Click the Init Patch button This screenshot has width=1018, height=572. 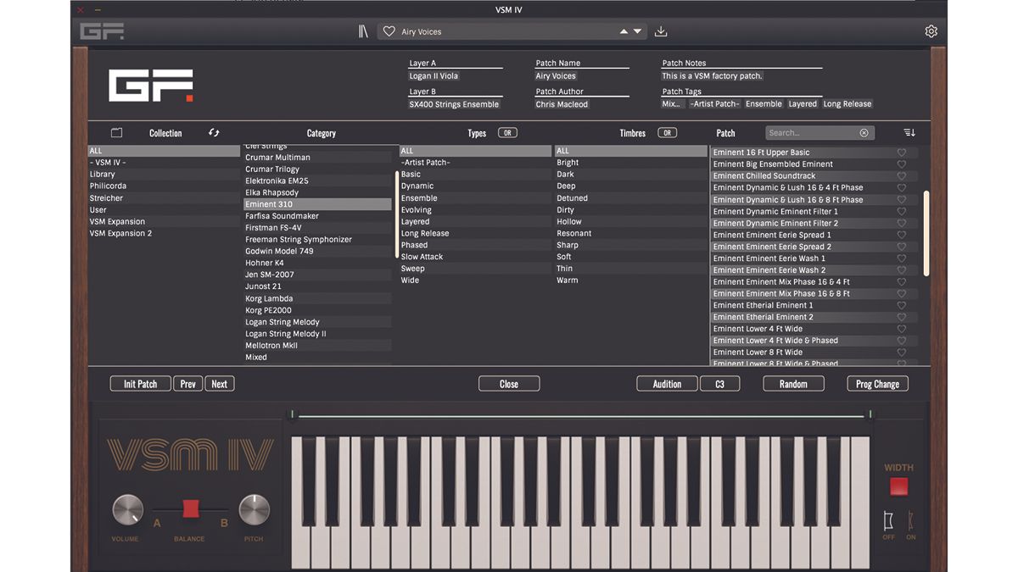point(141,384)
